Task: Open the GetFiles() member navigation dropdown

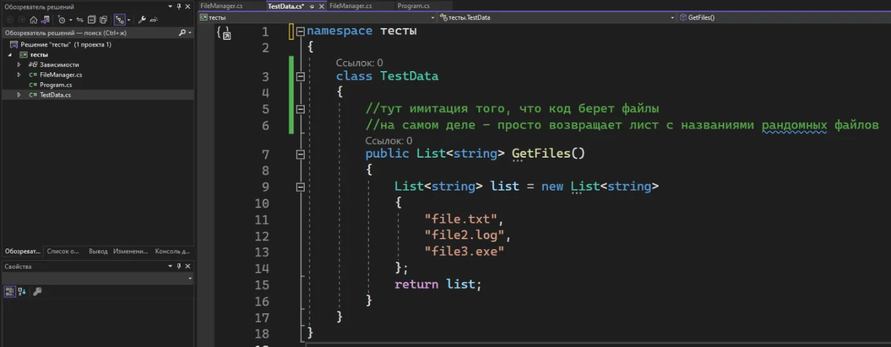Action: pyautogui.click(x=784, y=17)
